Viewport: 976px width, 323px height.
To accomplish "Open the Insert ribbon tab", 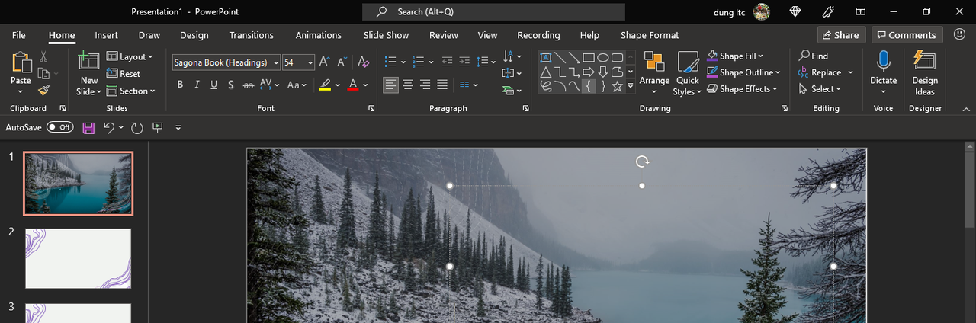I will [x=106, y=35].
